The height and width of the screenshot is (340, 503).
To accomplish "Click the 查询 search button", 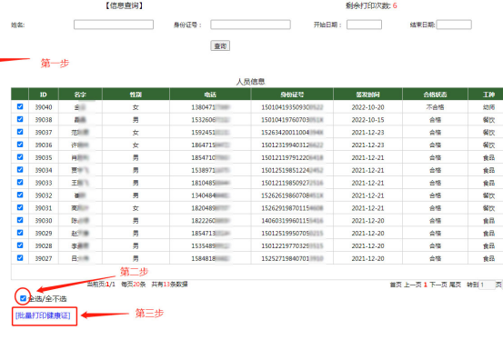I will coord(220,45).
